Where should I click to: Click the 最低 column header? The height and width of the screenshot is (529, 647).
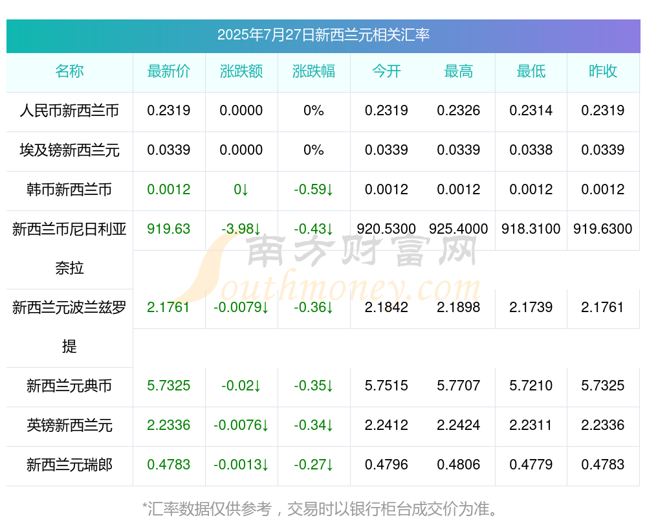click(531, 71)
